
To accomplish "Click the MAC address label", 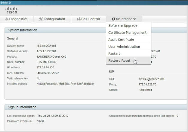I will 16,73.
